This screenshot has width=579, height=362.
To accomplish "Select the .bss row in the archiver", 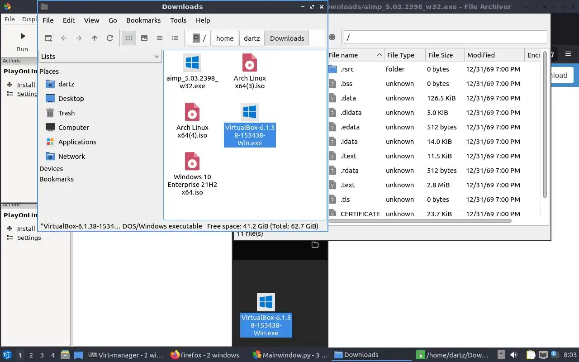I will tap(434, 84).
